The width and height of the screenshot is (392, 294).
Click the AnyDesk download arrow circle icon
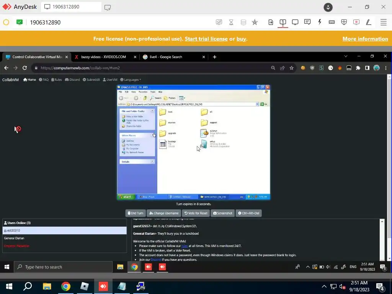(x=328, y=7)
